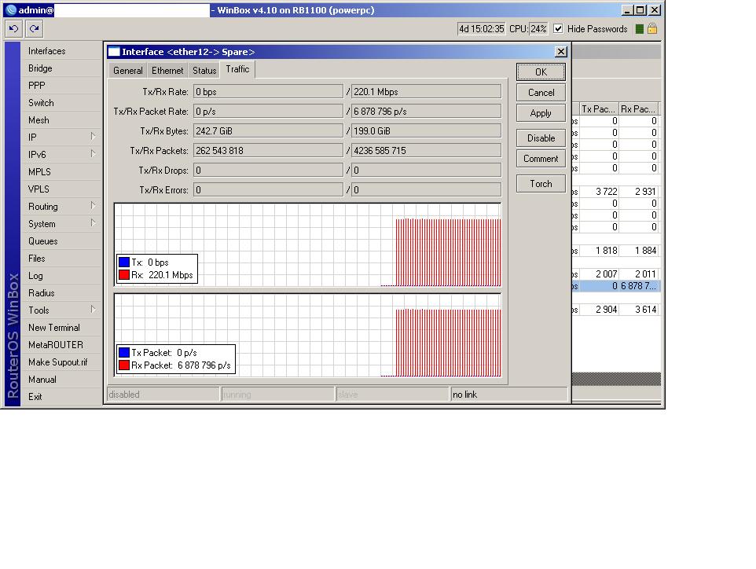This screenshot has width=756, height=569.
Task: Click the Disable button
Action: tap(541, 138)
